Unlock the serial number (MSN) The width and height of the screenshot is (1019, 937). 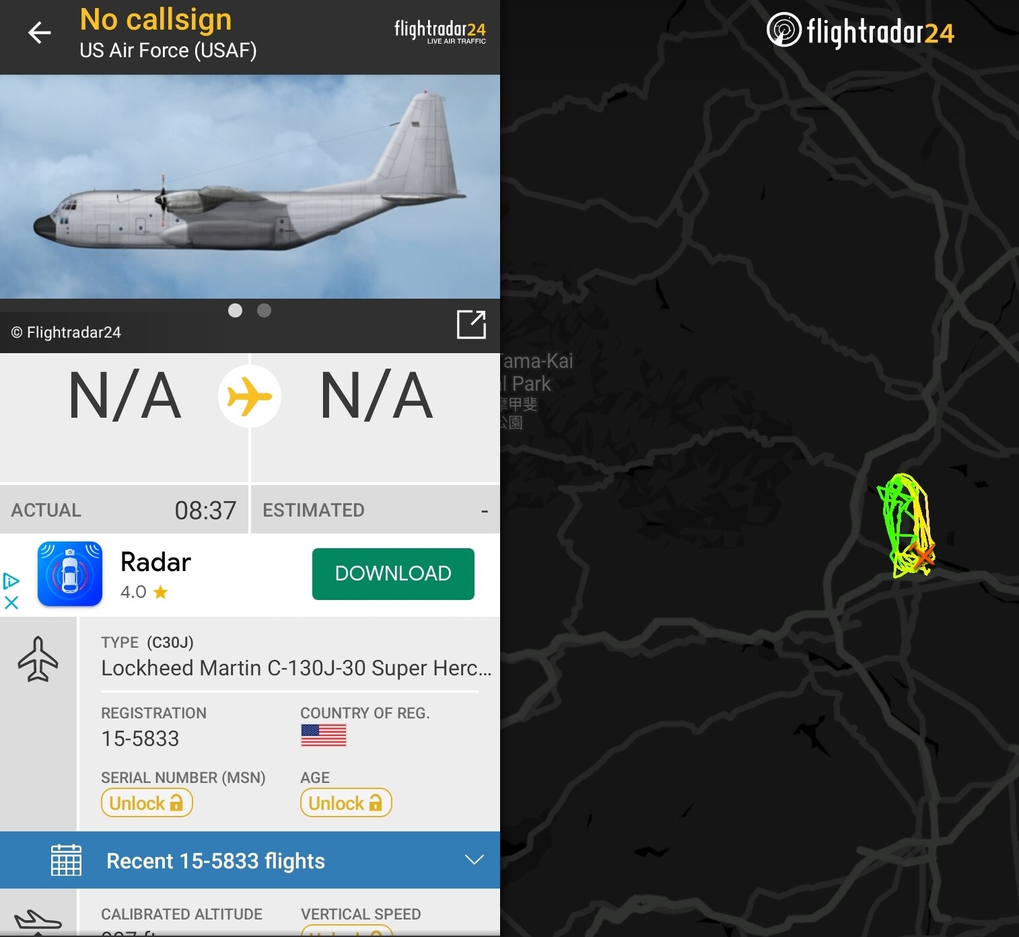click(147, 802)
